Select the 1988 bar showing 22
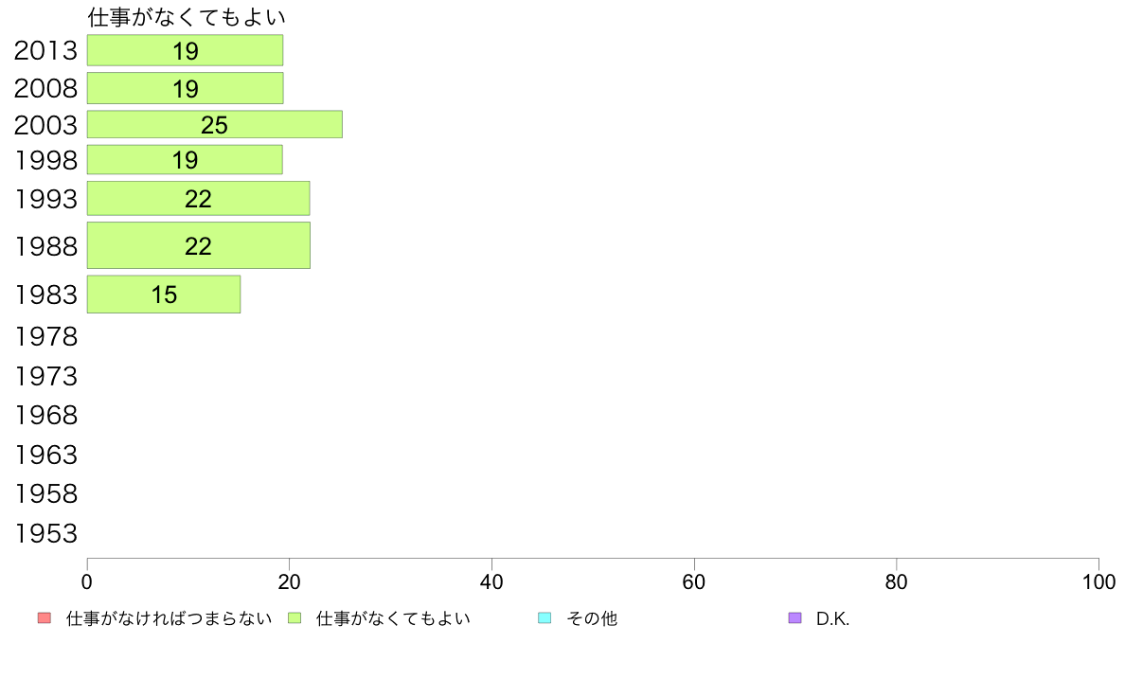 coord(199,245)
